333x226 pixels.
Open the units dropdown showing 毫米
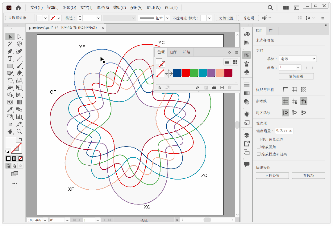tap(297, 59)
